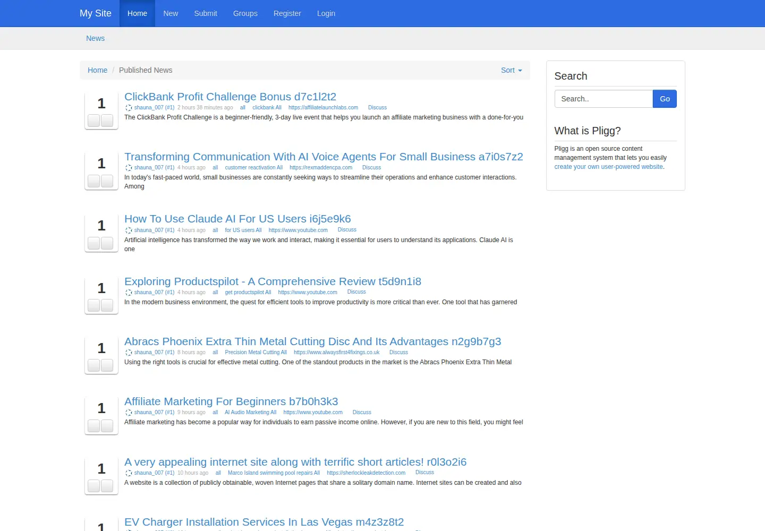
Task: Downvote the ClickBank Profit Challenge story
Action: click(107, 121)
